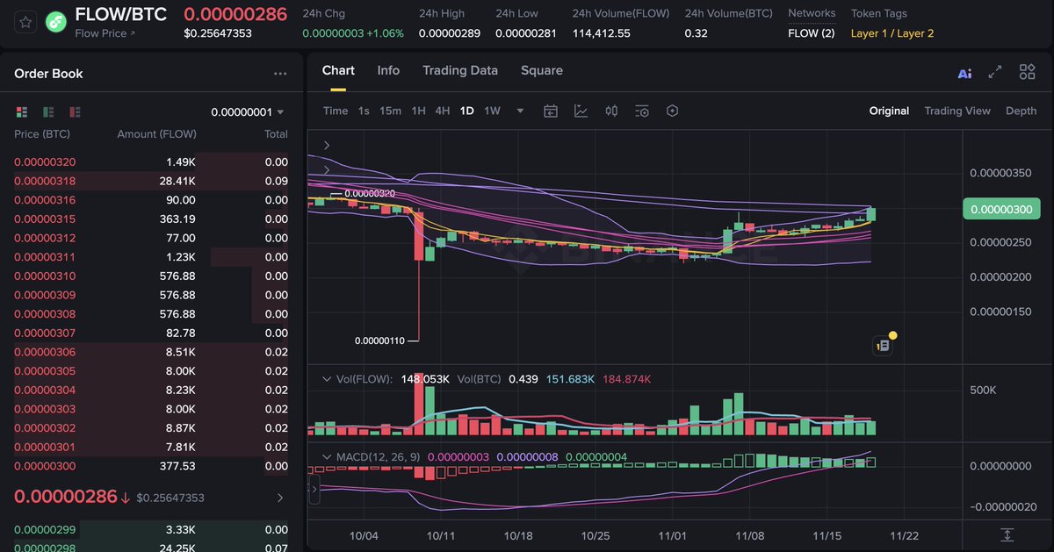This screenshot has height=552, width=1054.
Task: Click the down arrow beside 0.00000286
Action: point(126,498)
